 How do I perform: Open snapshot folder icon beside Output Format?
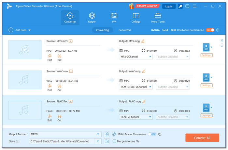(x=107, y=134)
